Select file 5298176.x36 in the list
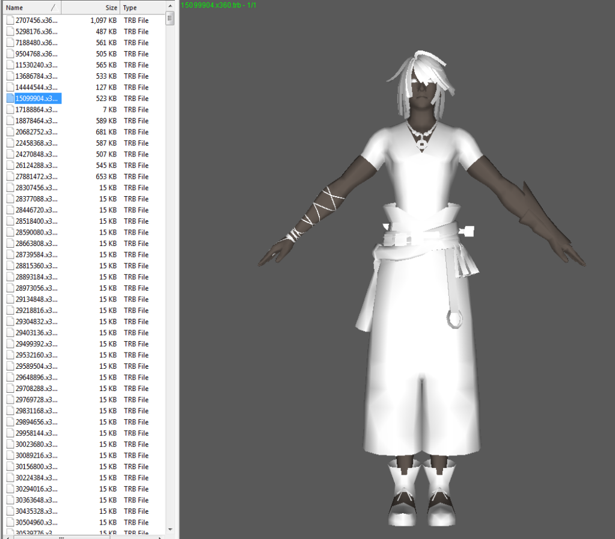This screenshot has width=615, height=539. pyautogui.click(x=36, y=31)
